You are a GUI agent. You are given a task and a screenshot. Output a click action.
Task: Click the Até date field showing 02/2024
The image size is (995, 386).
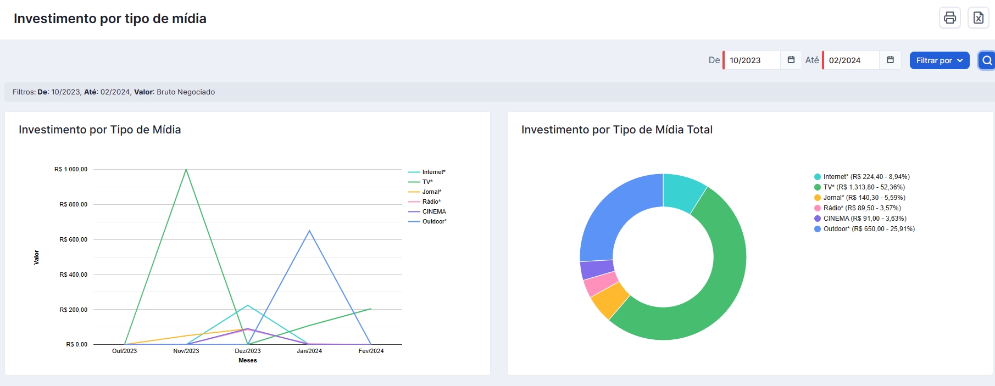(851, 60)
